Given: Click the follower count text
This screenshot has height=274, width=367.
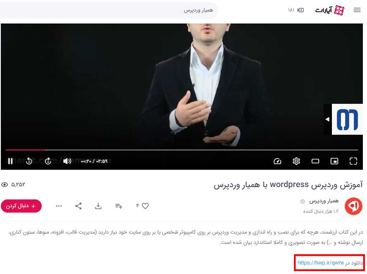Looking at the screenshot, I should click(321, 211).
